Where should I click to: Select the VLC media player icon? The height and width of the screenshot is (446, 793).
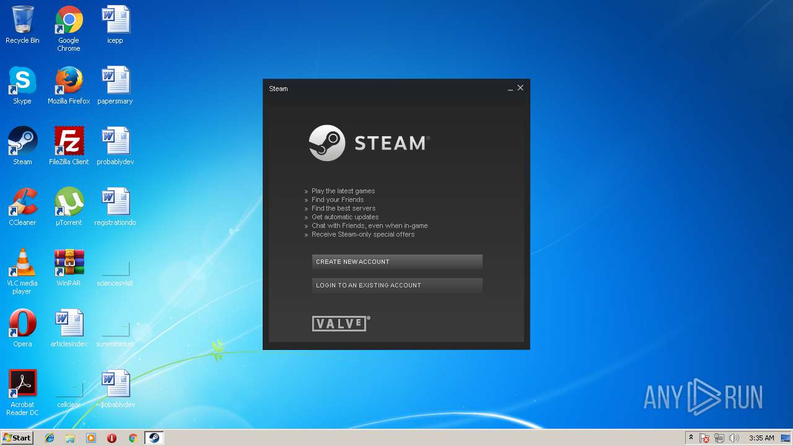(22, 271)
